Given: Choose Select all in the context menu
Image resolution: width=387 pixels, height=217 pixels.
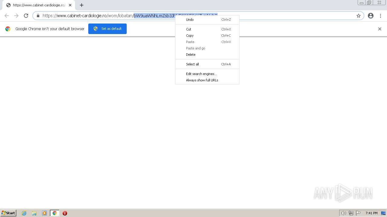Looking at the screenshot, I should (207, 64).
